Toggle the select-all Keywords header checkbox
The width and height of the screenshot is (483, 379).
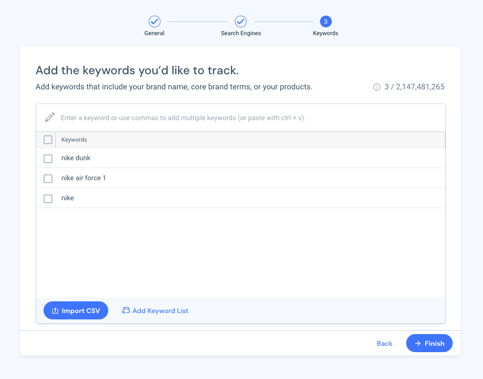48,140
